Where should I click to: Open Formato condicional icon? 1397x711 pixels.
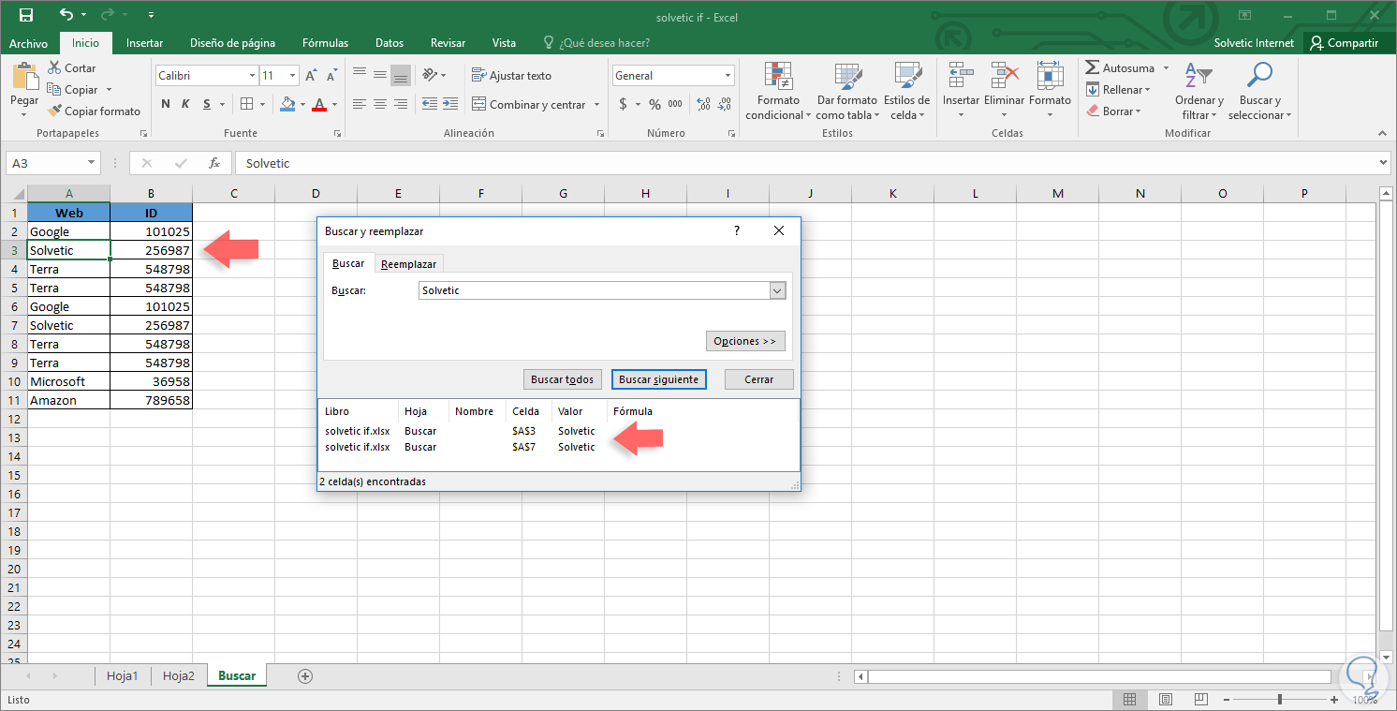[777, 76]
